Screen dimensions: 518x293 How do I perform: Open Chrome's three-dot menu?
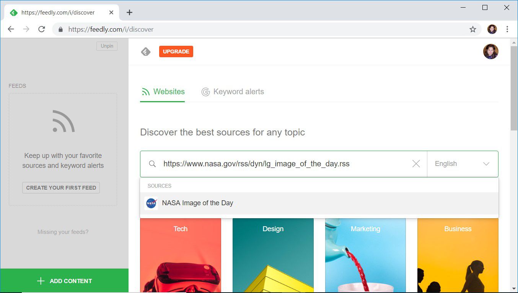(x=507, y=29)
